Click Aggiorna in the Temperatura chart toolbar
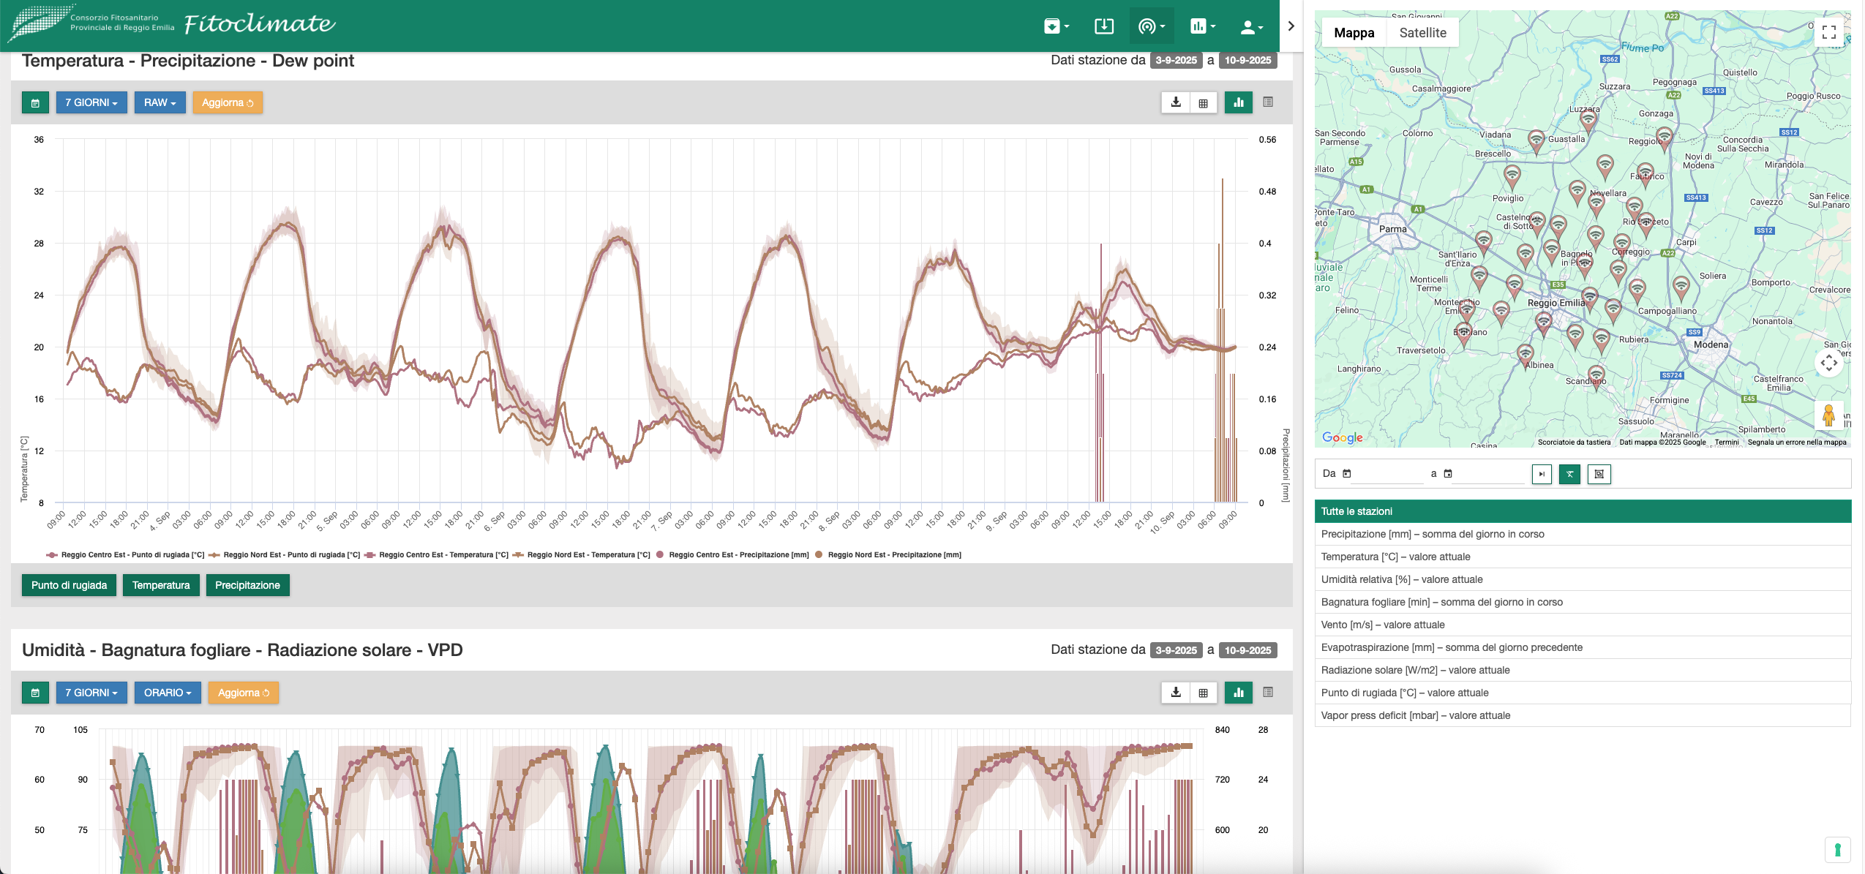The width and height of the screenshot is (1865, 874). 228,102
